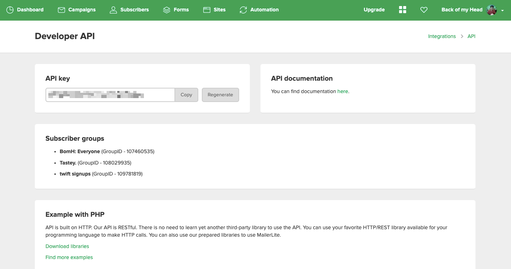Click the Campaigns envelope icon
The width and height of the screenshot is (511, 269).
(61, 10)
